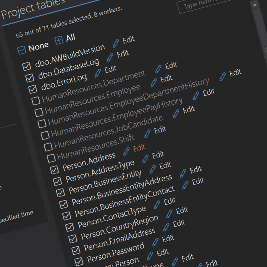
Task: Click pencil icon beside Person.BusinessEntityContact
Action: (185, 185)
